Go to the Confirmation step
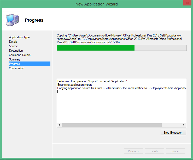Viewport: 193px width, 160px height. click(x=17, y=68)
